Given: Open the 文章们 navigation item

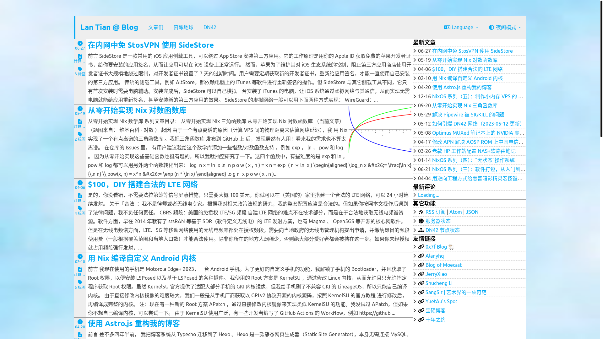Looking at the screenshot, I should [156, 27].
